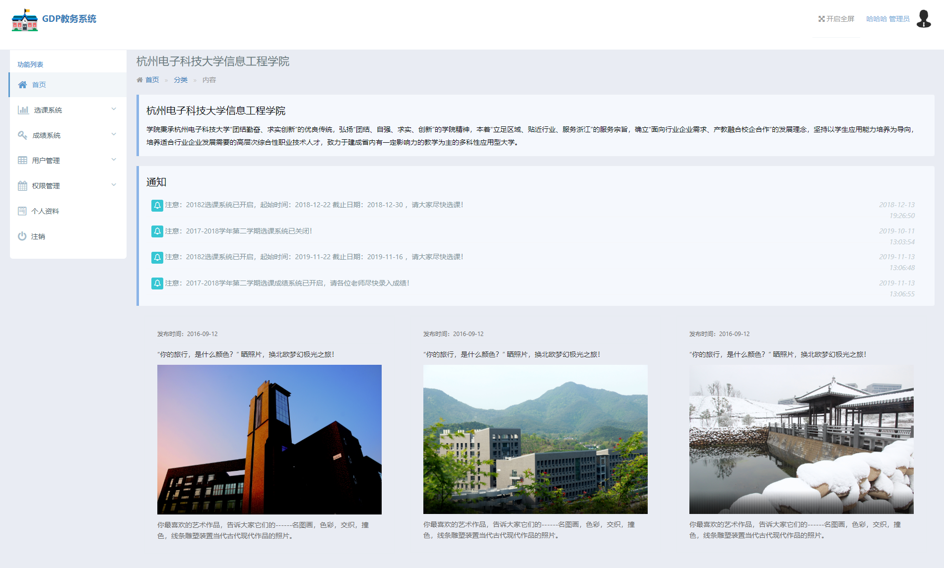The image size is (944, 568).
Task: Click the power icon for 注销
Action: (22, 236)
